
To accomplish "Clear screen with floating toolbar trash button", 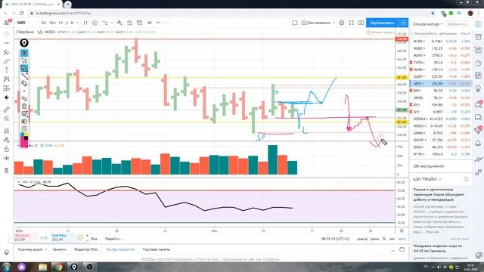I will 24,106.
